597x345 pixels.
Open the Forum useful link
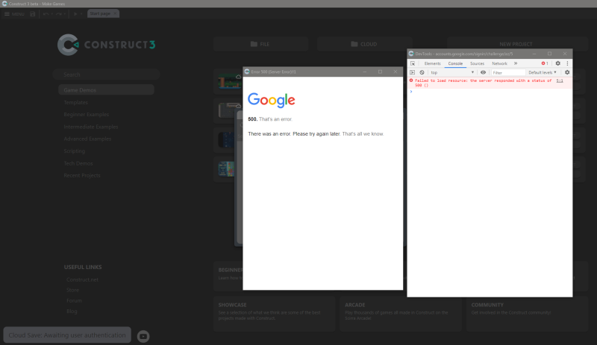(74, 300)
